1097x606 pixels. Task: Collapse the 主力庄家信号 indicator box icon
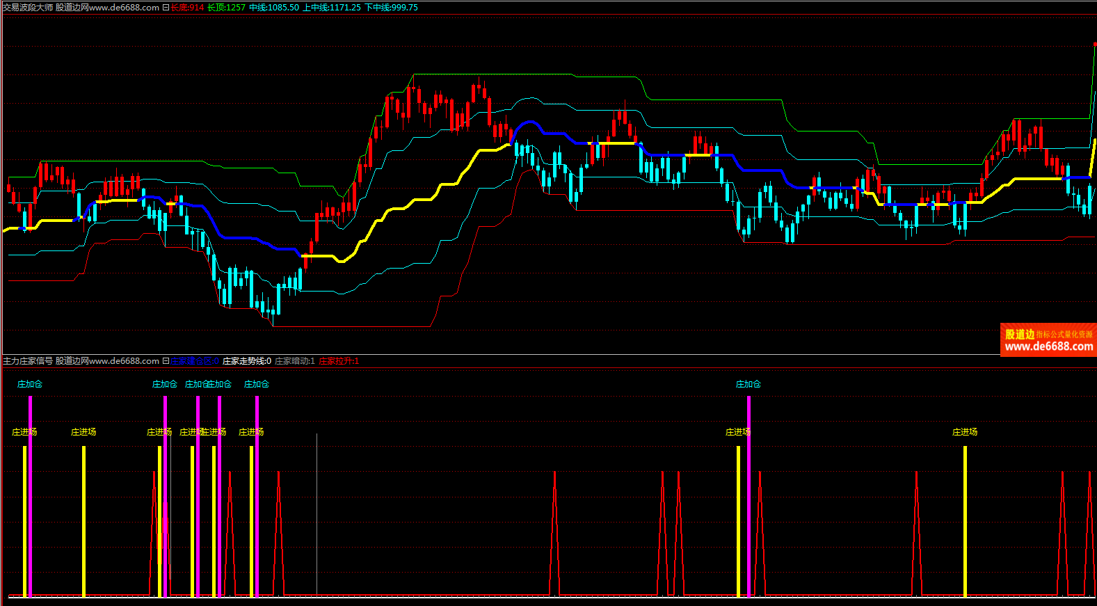[x=166, y=361]
